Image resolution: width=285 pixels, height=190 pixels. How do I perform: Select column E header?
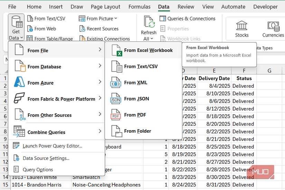tap(214, 71)
